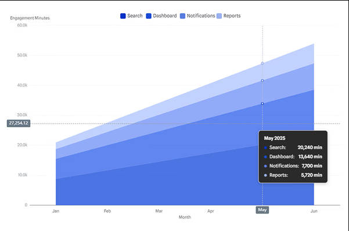349x231 pixels.
Task: Toggle the Notifications series swatch in legend
Action: click(182, 16)
